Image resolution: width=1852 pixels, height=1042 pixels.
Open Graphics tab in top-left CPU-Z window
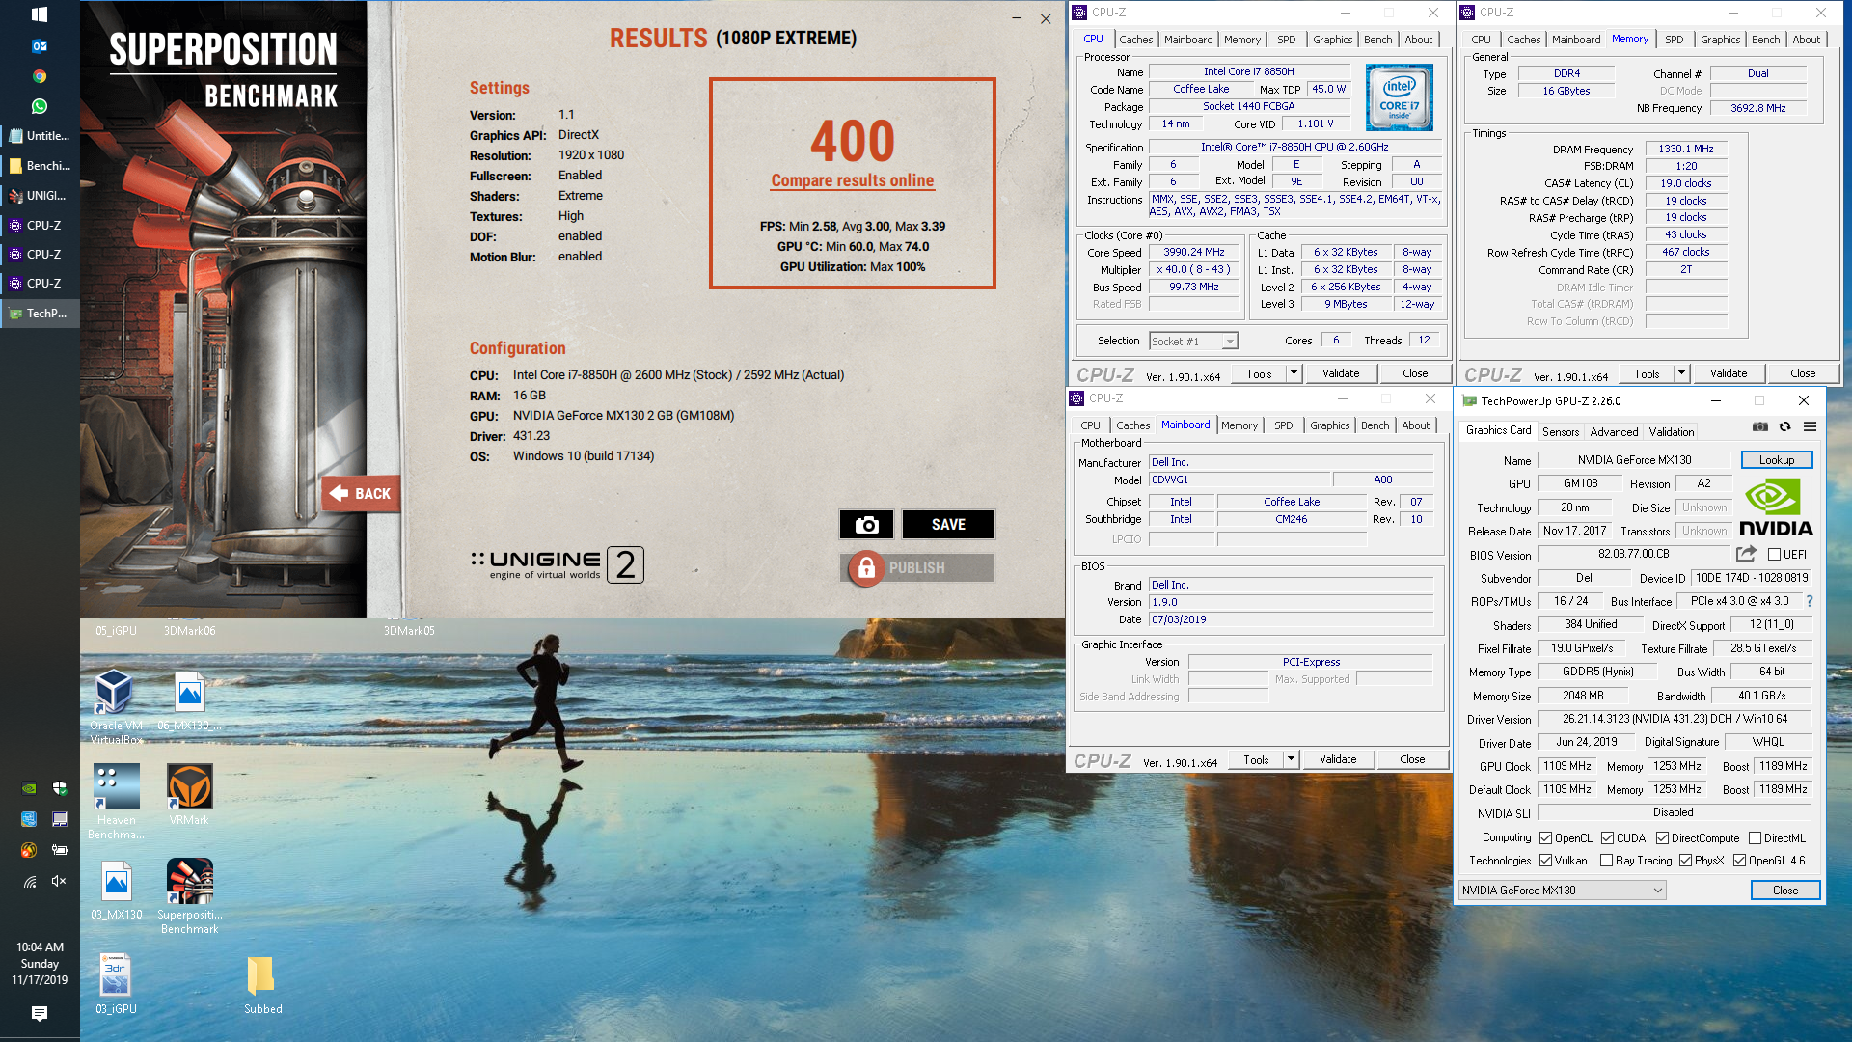tap(1332, 40)
